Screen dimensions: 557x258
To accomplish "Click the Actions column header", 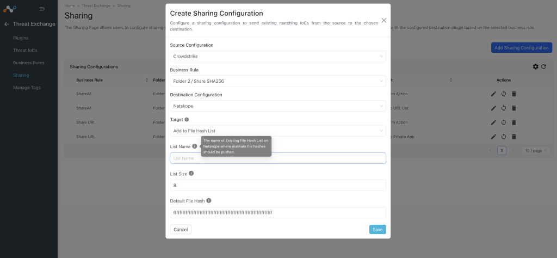I will (504, 81).
